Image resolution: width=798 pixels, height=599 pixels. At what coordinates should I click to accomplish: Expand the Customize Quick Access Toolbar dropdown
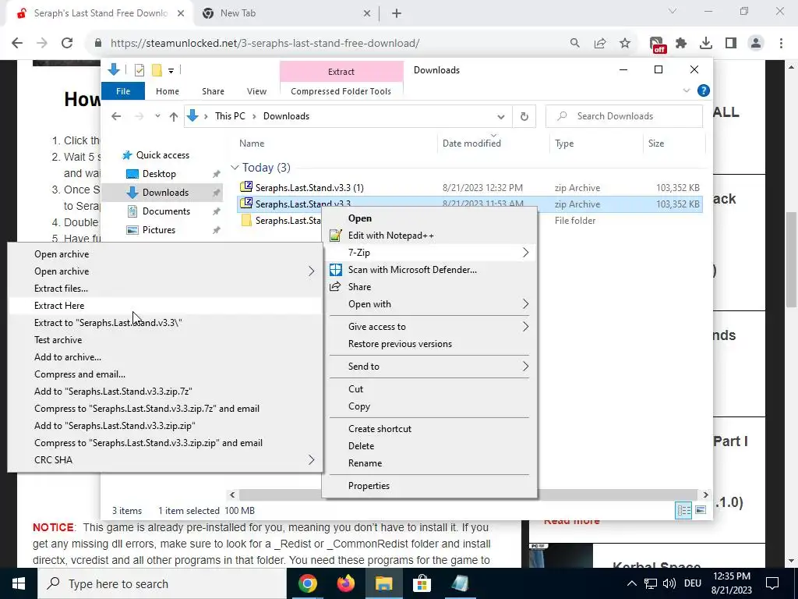click(171, 71)
